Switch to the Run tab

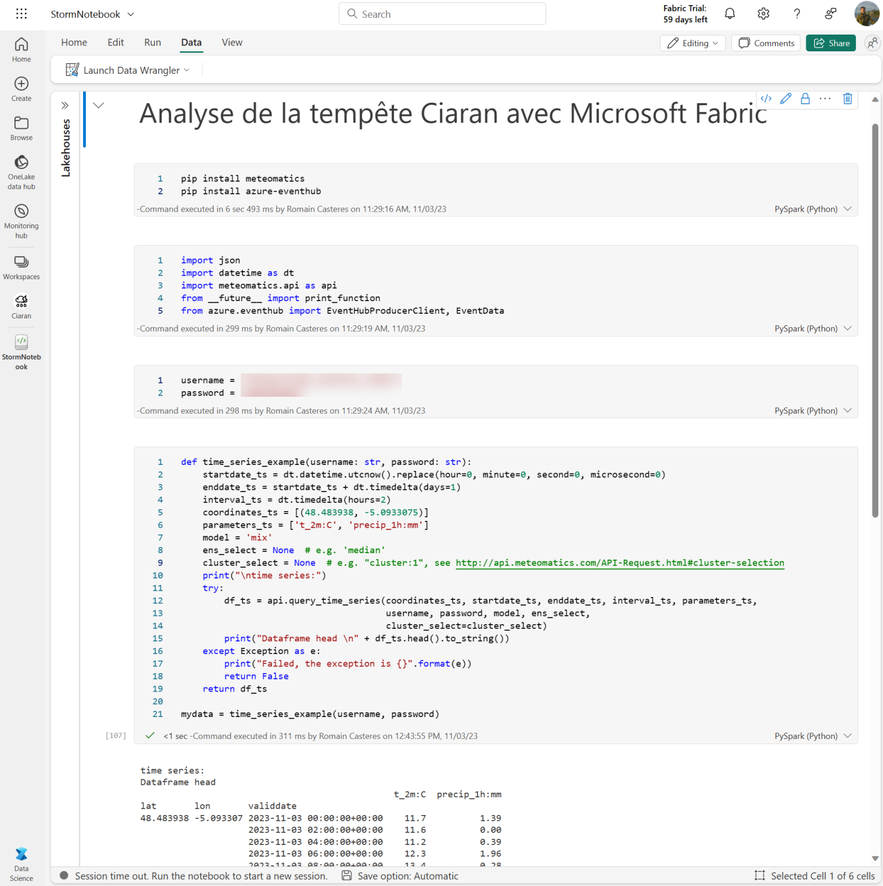pos(152,42)
